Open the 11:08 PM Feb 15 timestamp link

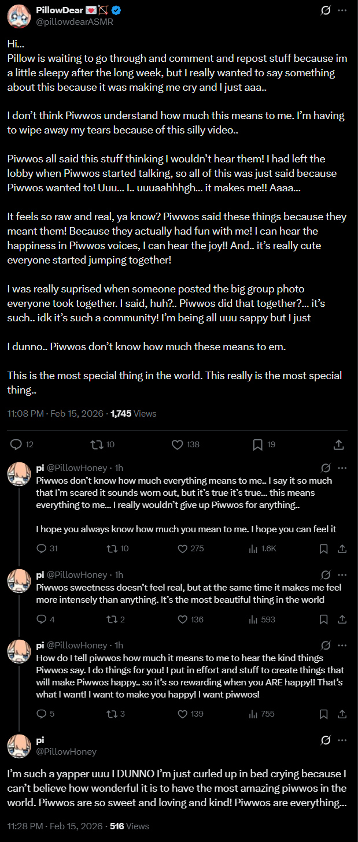click(56, 413)
